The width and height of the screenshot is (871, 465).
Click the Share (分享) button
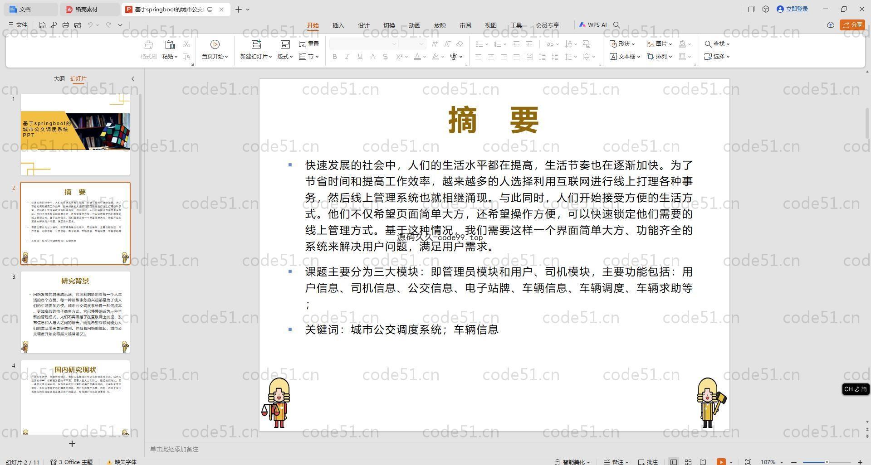click(x=852, y=25)
